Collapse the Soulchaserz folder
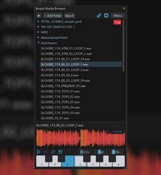Image resolution: width=161 pixels, height=175 pixels. [x=38, y=43]
